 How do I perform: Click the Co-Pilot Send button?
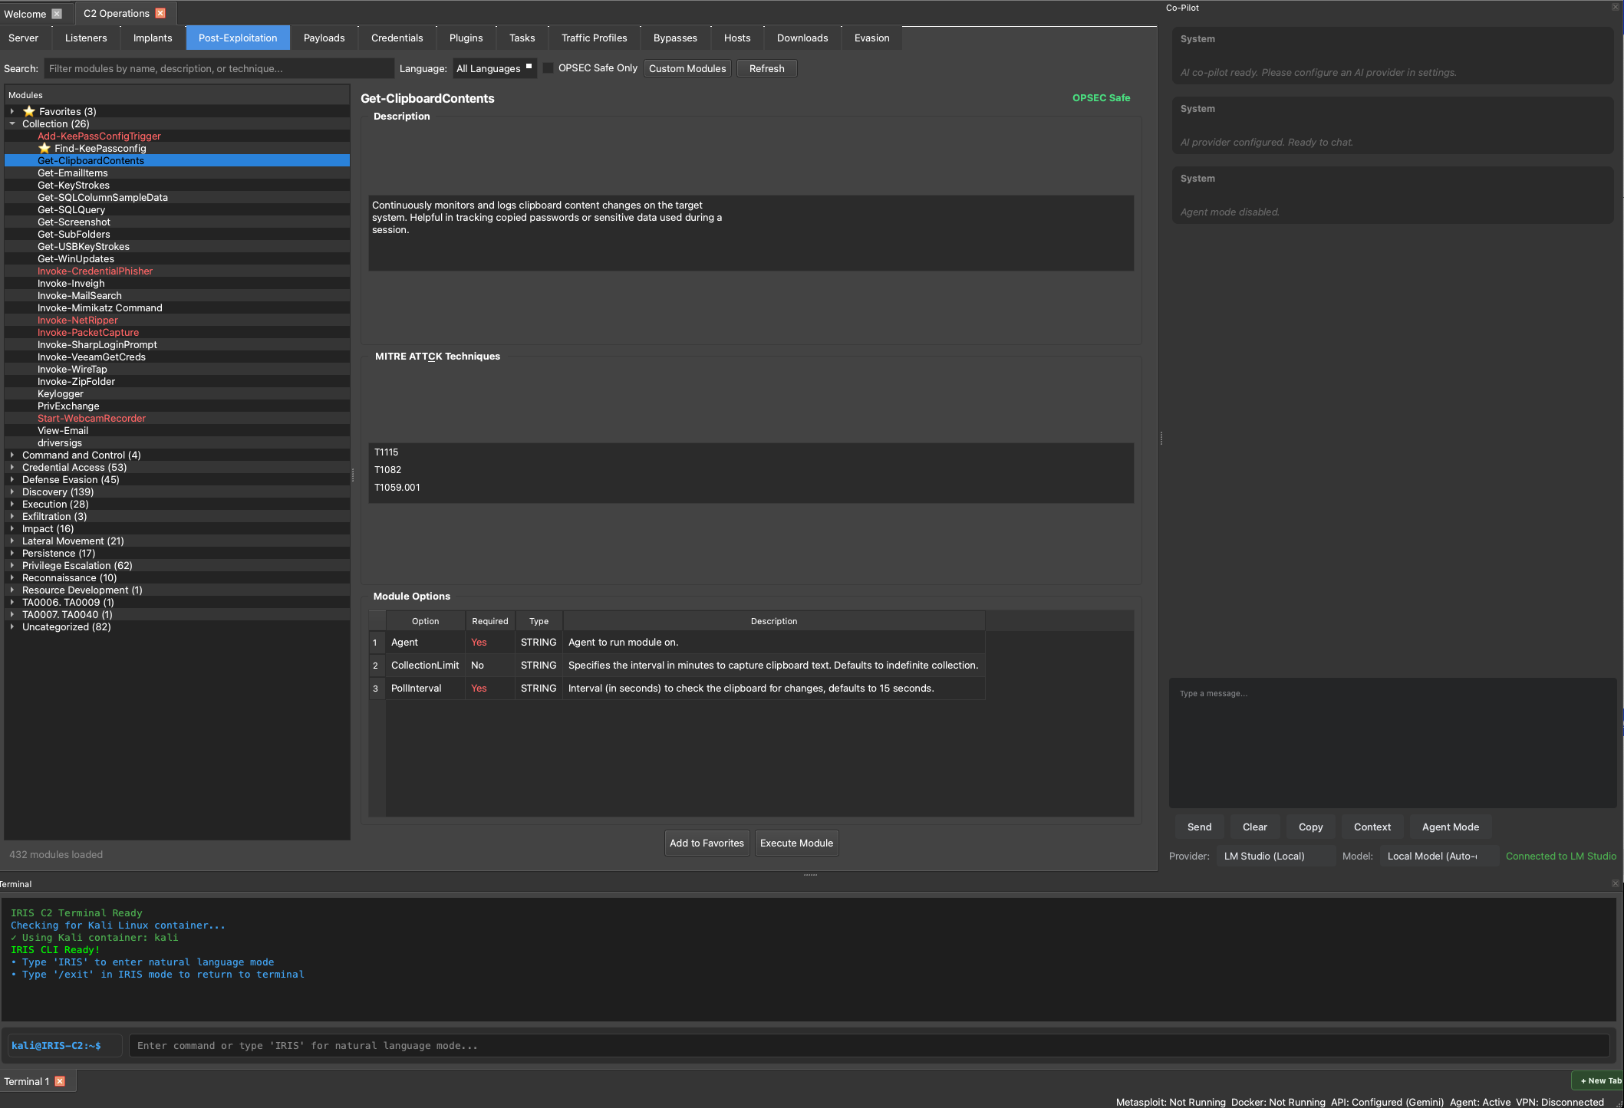1200,827
